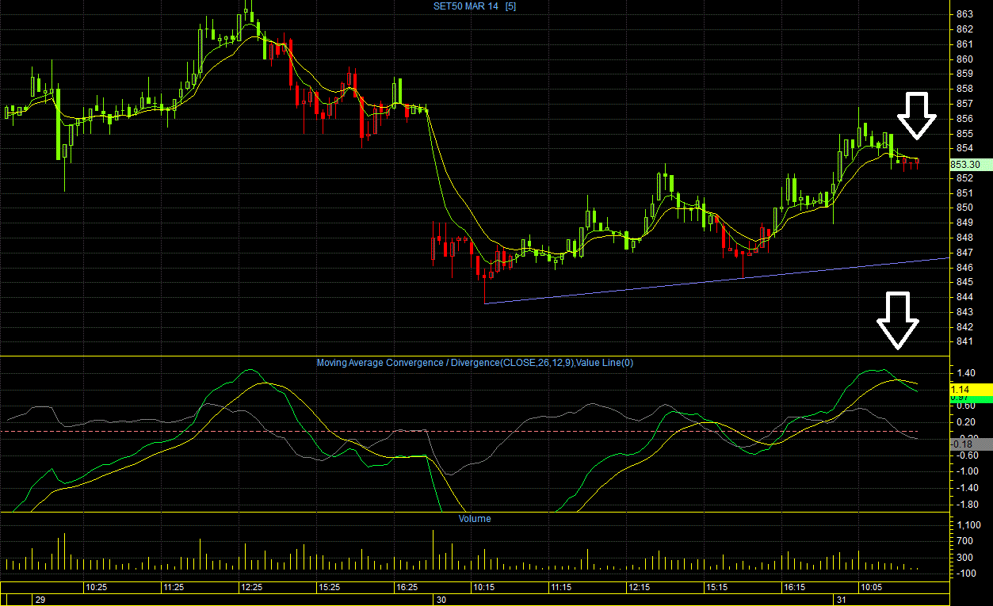Select date 30 on the date row
Image resolution: width=993 pixels, height=606 pixels.
coord(441,600)
